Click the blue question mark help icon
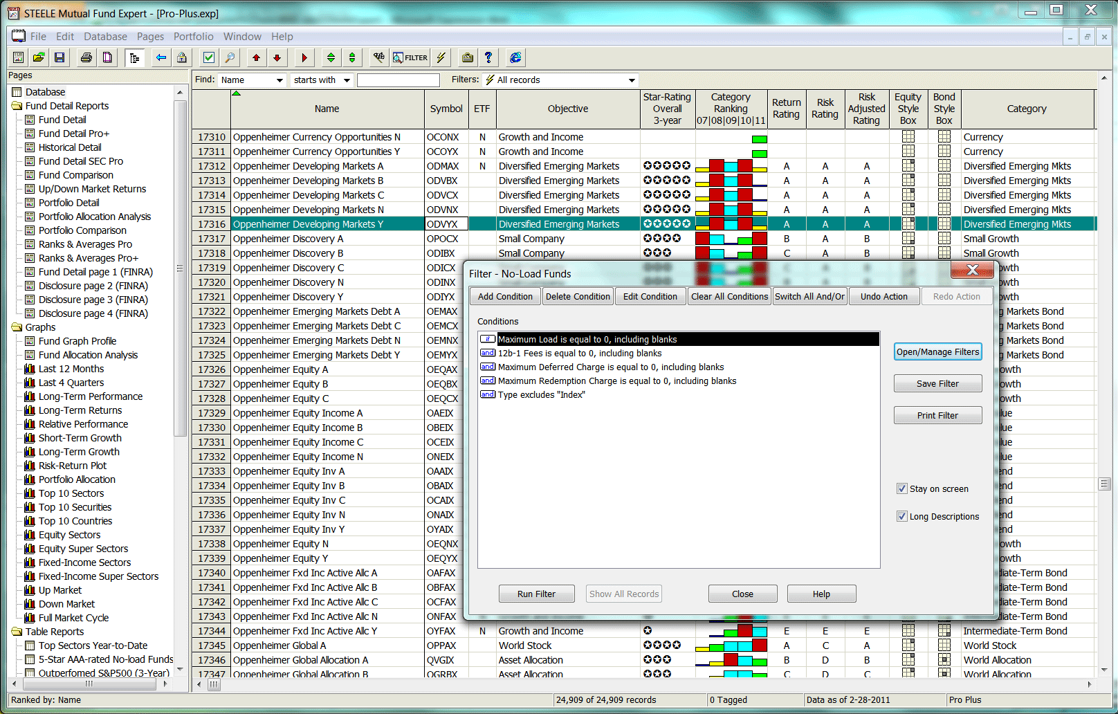The width and height of the screenshot is (1118, 714). (488, 57)
